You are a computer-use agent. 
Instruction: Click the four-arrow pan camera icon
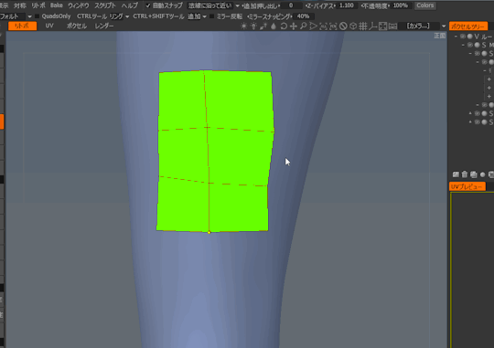point(294,26)
